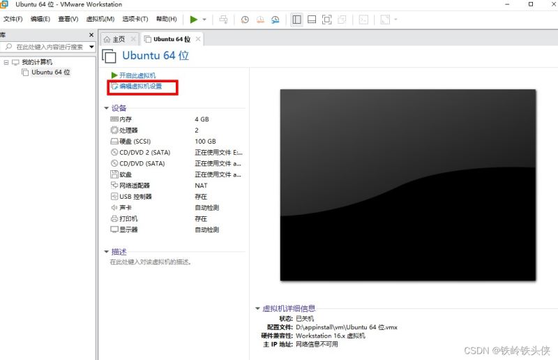The height and width of the screenshot is (360, 558).
Task: Open the snapshot manager icon
Action: [276, 20]
